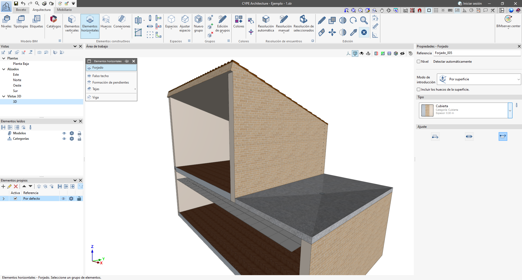
Task: Select the magnet snap icon in top toolbar
Action: [420, 10]
